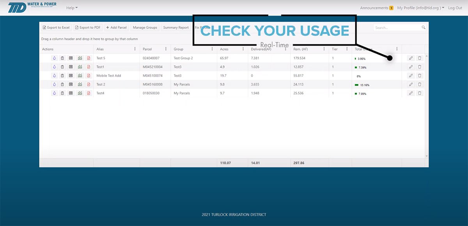
Task: Open the Alias column options menu
Action: coord(135,49)
